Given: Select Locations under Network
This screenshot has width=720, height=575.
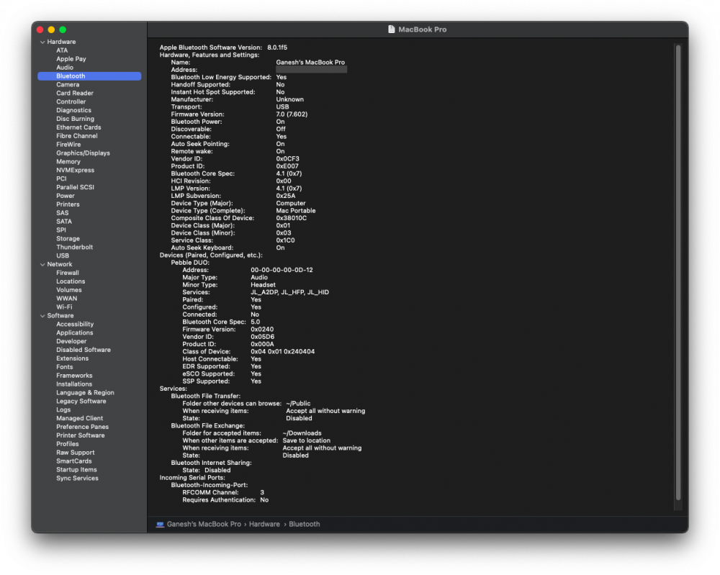Looking at the screenshot, I should [71, 282].
